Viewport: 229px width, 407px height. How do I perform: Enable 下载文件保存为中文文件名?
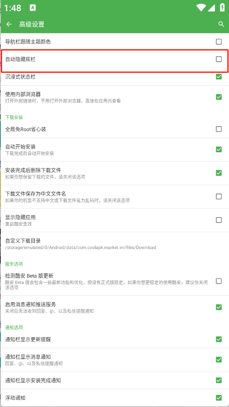pyautogui.click(x=219, y=196)
